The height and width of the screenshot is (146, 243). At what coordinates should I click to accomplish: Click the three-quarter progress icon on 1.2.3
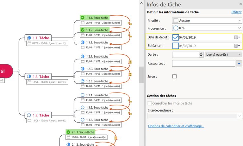pos(83,81)
